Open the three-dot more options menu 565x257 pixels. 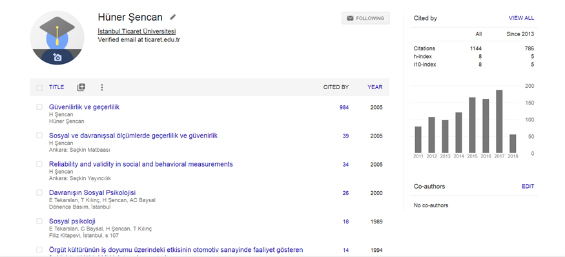coord(102,87)
